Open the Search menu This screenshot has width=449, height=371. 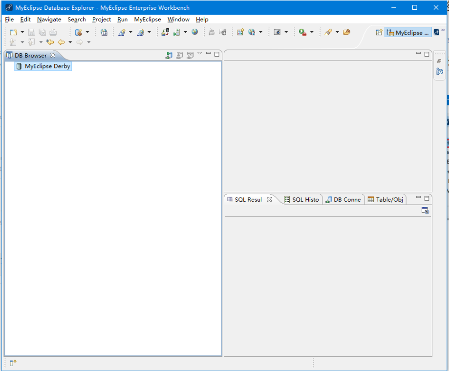coord(76,20)
